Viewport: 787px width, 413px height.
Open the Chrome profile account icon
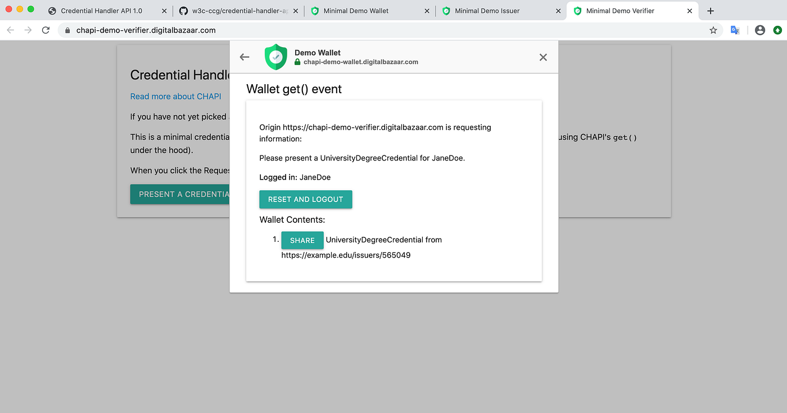760,30
